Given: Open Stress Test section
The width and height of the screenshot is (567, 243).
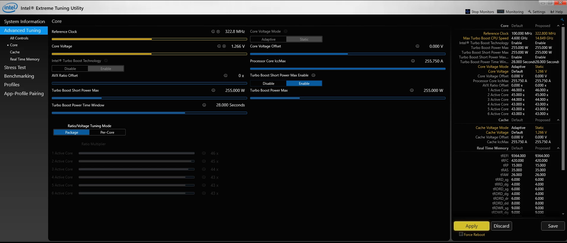Looking at the screenshot, I should [15, 68].
